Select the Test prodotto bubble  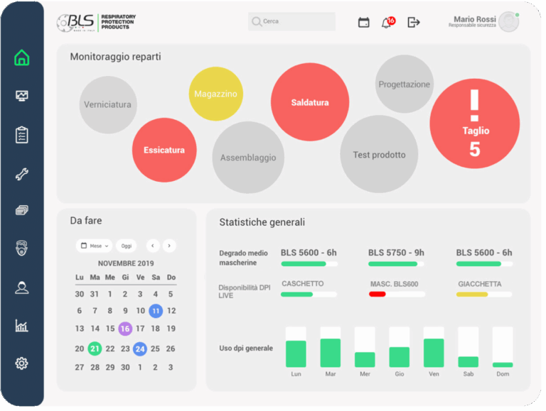[379, 154]
